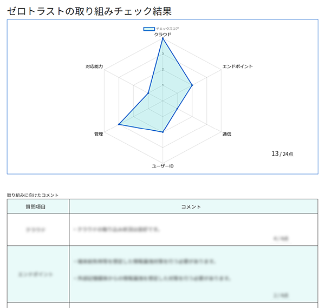Click the 通信 axis label
The height and width of the screenshot is (308, 325).
click(x=227, y=134)
